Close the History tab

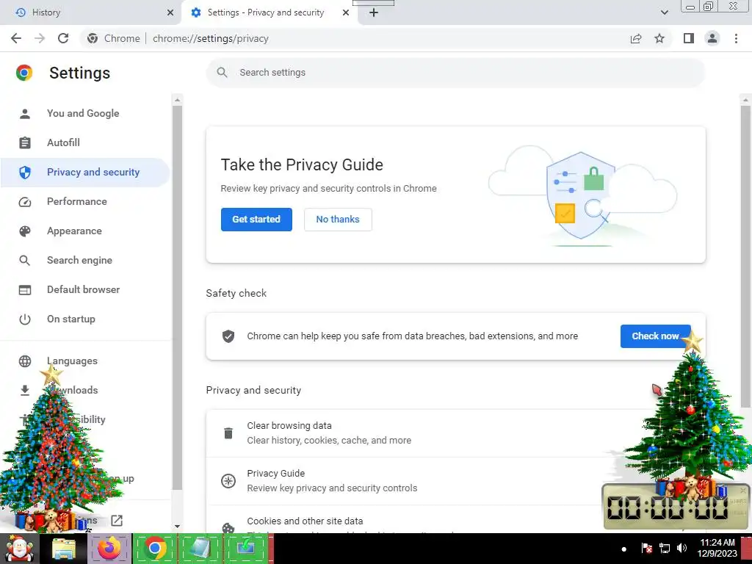[x=170, y=12]
